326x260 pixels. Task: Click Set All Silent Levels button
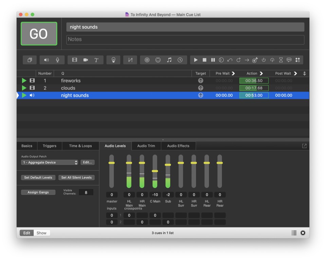tap(76, 177)
